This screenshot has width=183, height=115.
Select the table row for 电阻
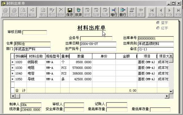(90, 68)
